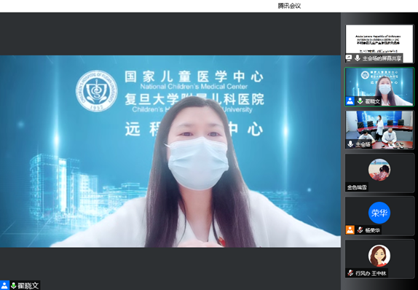The image size is (418, 290).
Task: Click the screen-share icon on 主会场的屏幕共享 tile
Action: point(349,58)
